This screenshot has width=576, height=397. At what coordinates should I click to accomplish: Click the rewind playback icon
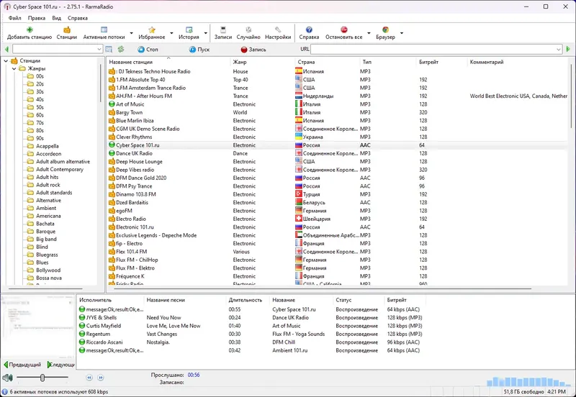(x=89, y=378)
